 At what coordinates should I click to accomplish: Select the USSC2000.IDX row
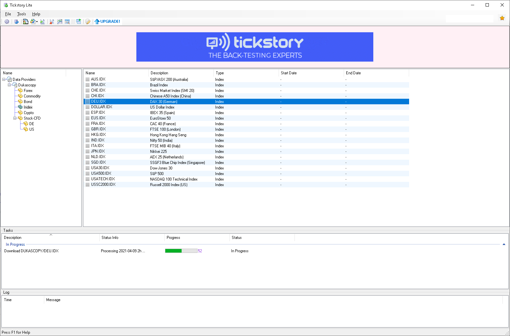coord(246,185)
